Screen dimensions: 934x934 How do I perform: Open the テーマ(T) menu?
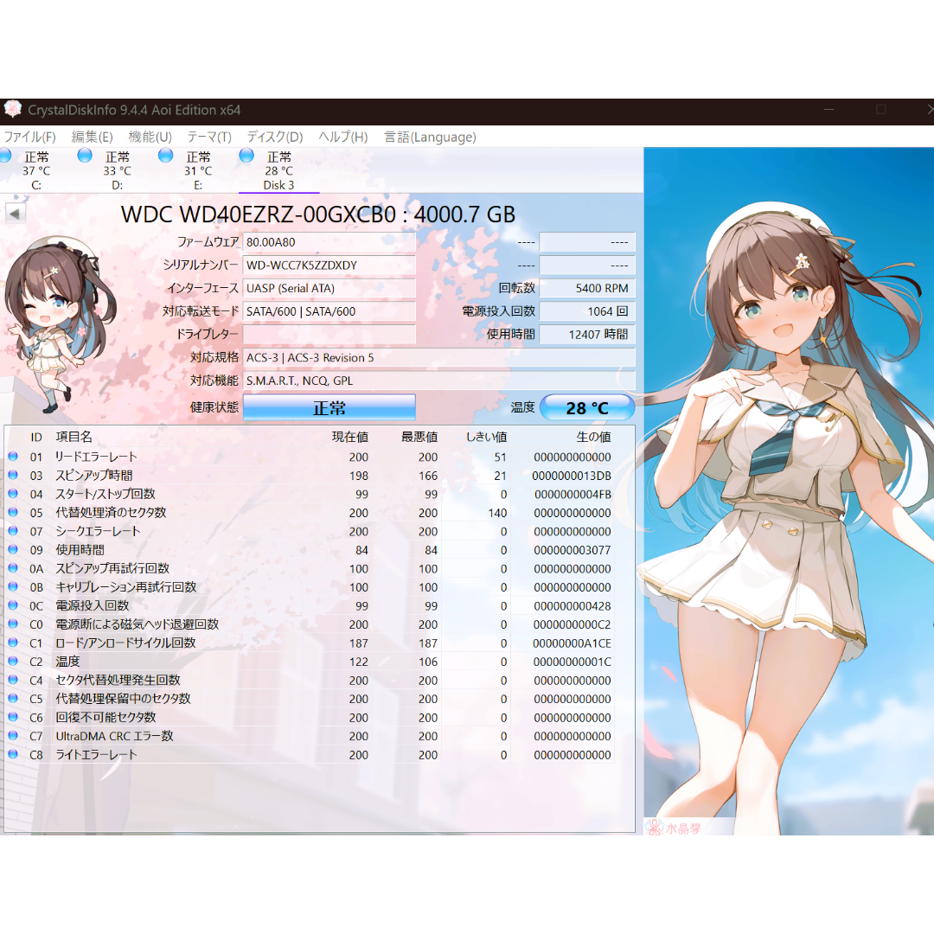pyautogui.click(x=209, y=137)
